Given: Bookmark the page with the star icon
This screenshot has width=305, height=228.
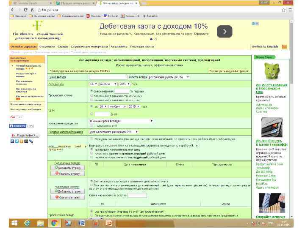Looking at the screenshot, I should [283, 10].
